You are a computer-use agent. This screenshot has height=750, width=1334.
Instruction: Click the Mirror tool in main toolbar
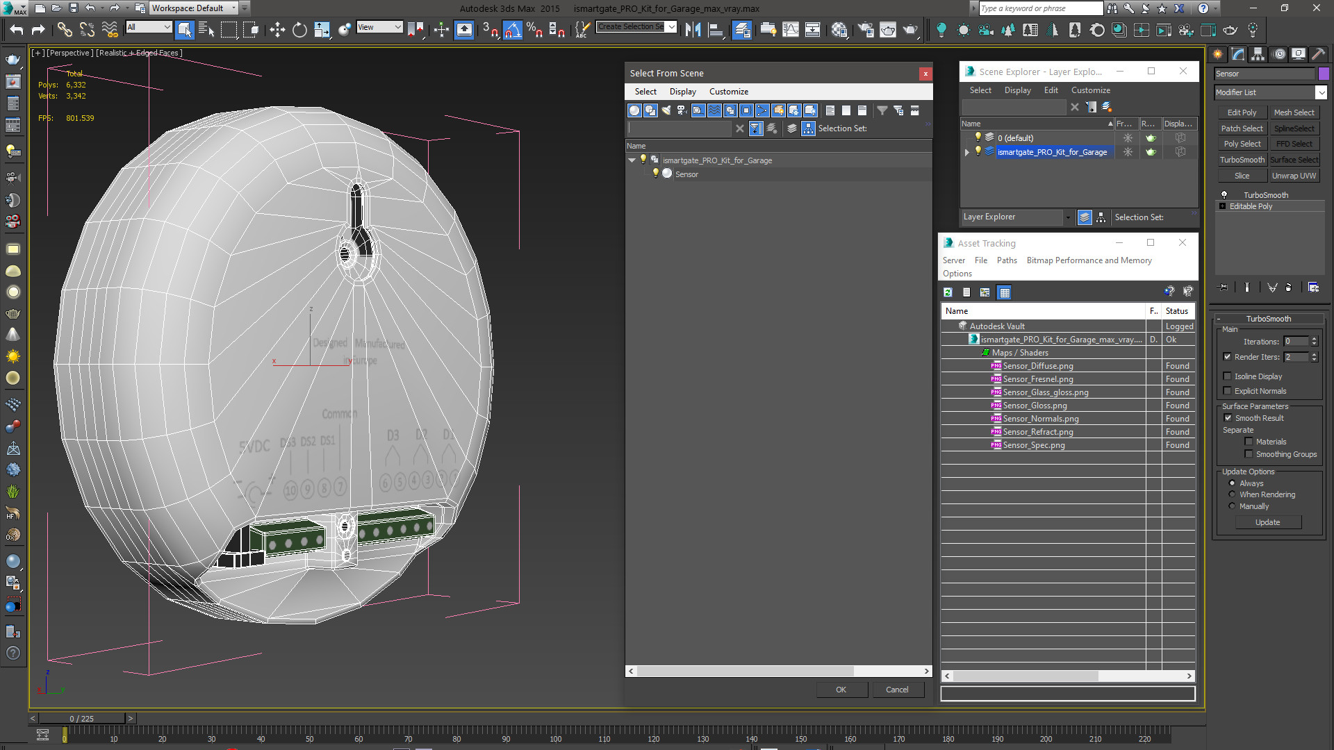[693, 30]
